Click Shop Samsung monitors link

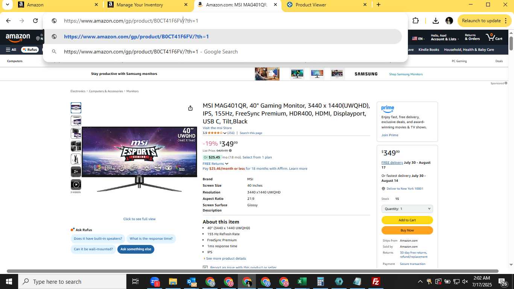click(406, 74)
